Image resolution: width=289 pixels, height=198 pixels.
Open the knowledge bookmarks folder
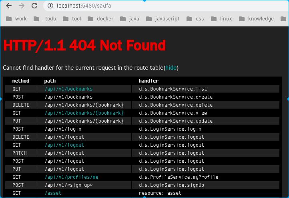(256, 18)
